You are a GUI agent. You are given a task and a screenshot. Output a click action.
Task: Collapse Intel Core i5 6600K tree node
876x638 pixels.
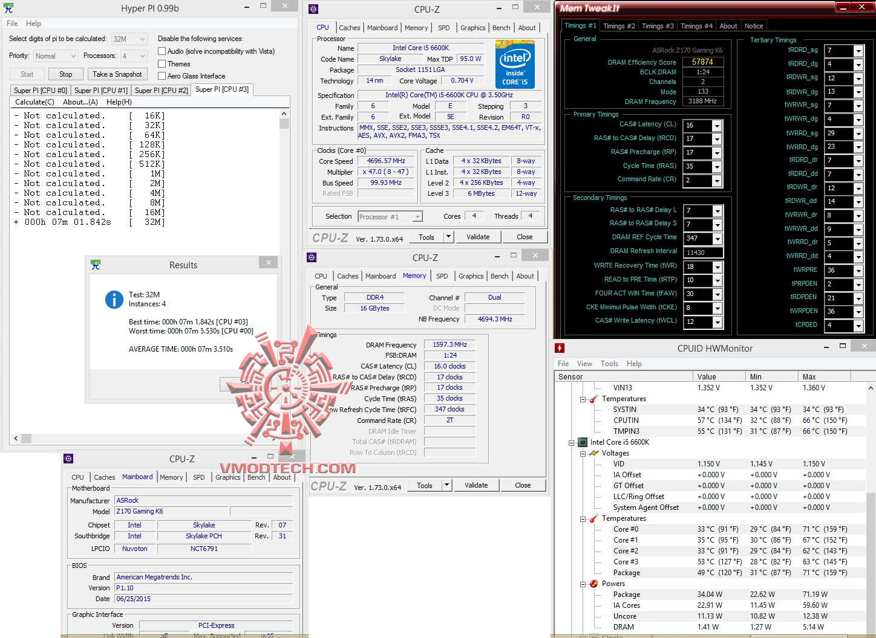(572, 443)
